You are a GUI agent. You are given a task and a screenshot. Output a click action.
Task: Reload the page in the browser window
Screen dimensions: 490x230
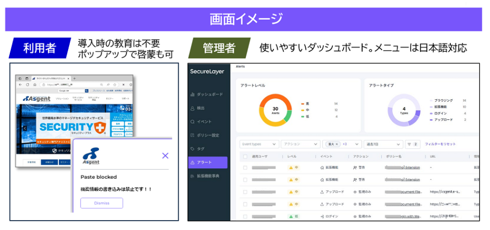(27, 84)
